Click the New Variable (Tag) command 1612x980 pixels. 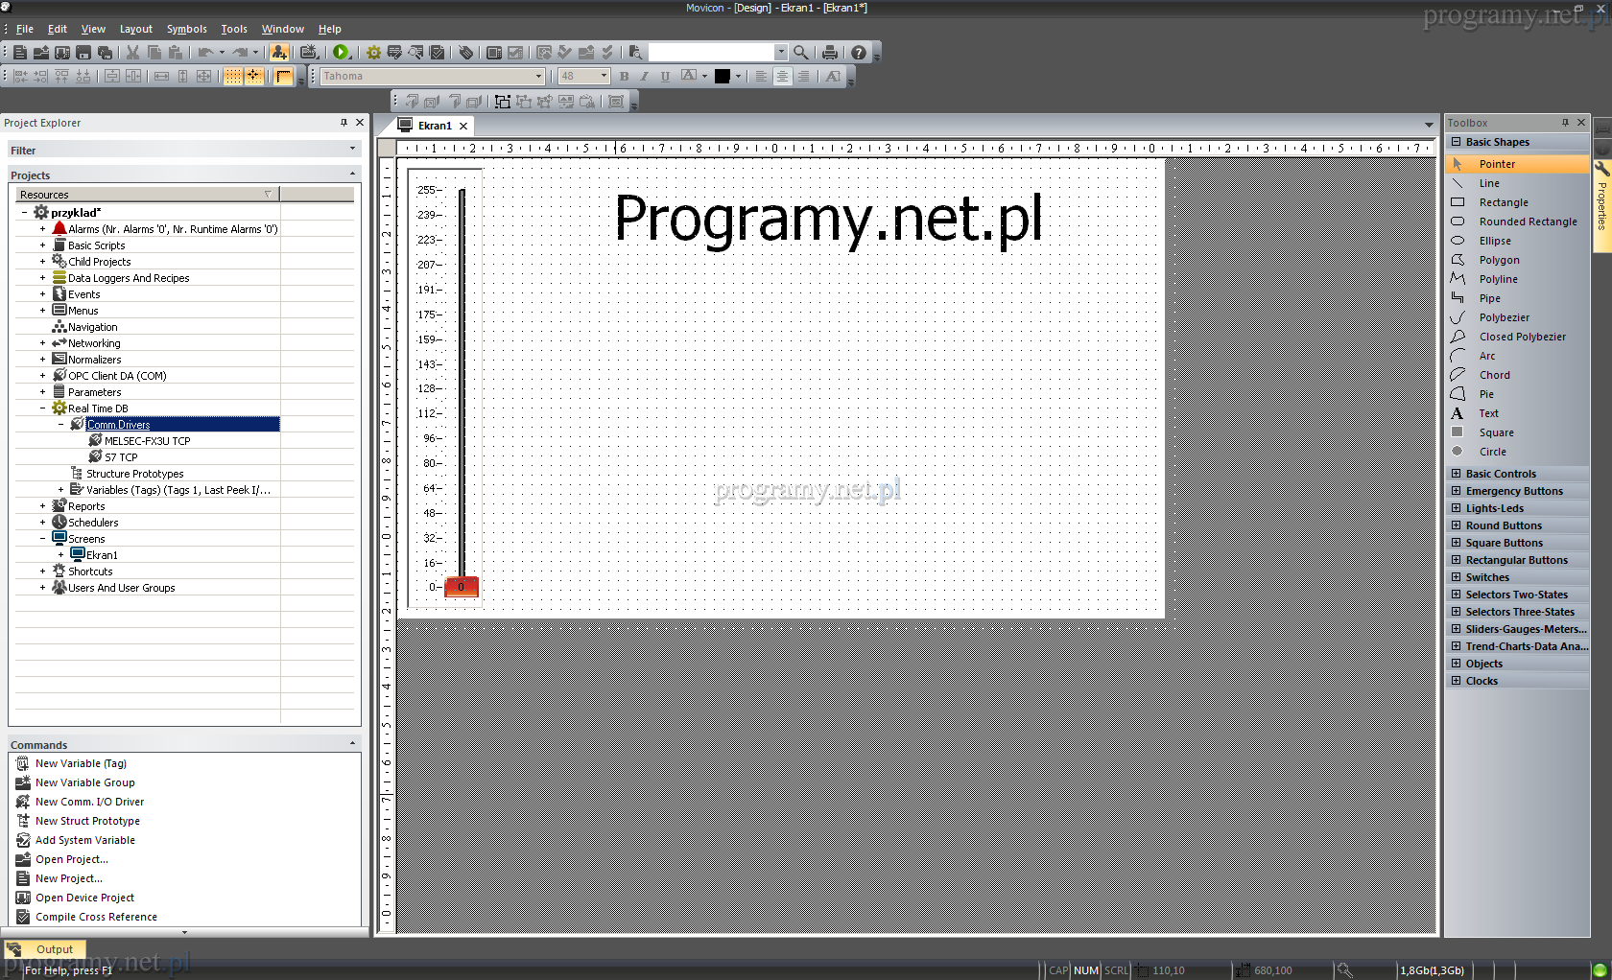pyautogui.click(x=81, y=763)
